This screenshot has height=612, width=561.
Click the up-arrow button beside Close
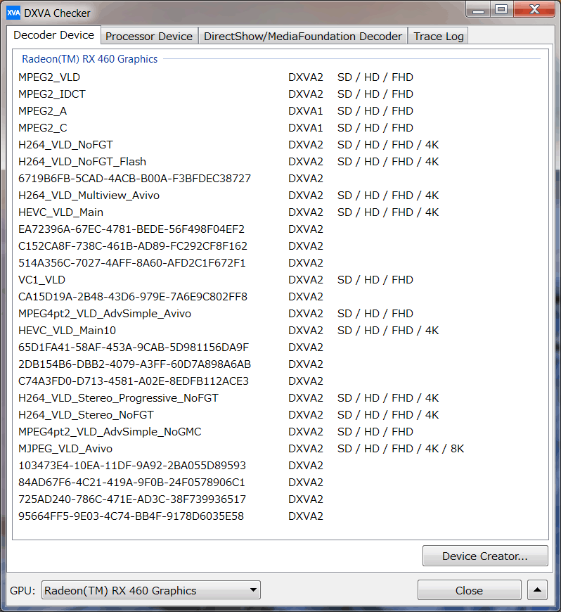(x=537, y=590)
